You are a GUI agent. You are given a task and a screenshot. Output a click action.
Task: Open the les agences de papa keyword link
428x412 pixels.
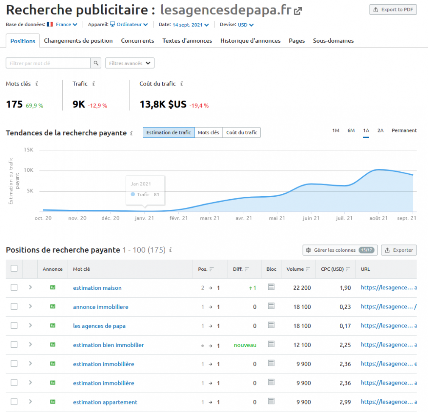(99, 326)
